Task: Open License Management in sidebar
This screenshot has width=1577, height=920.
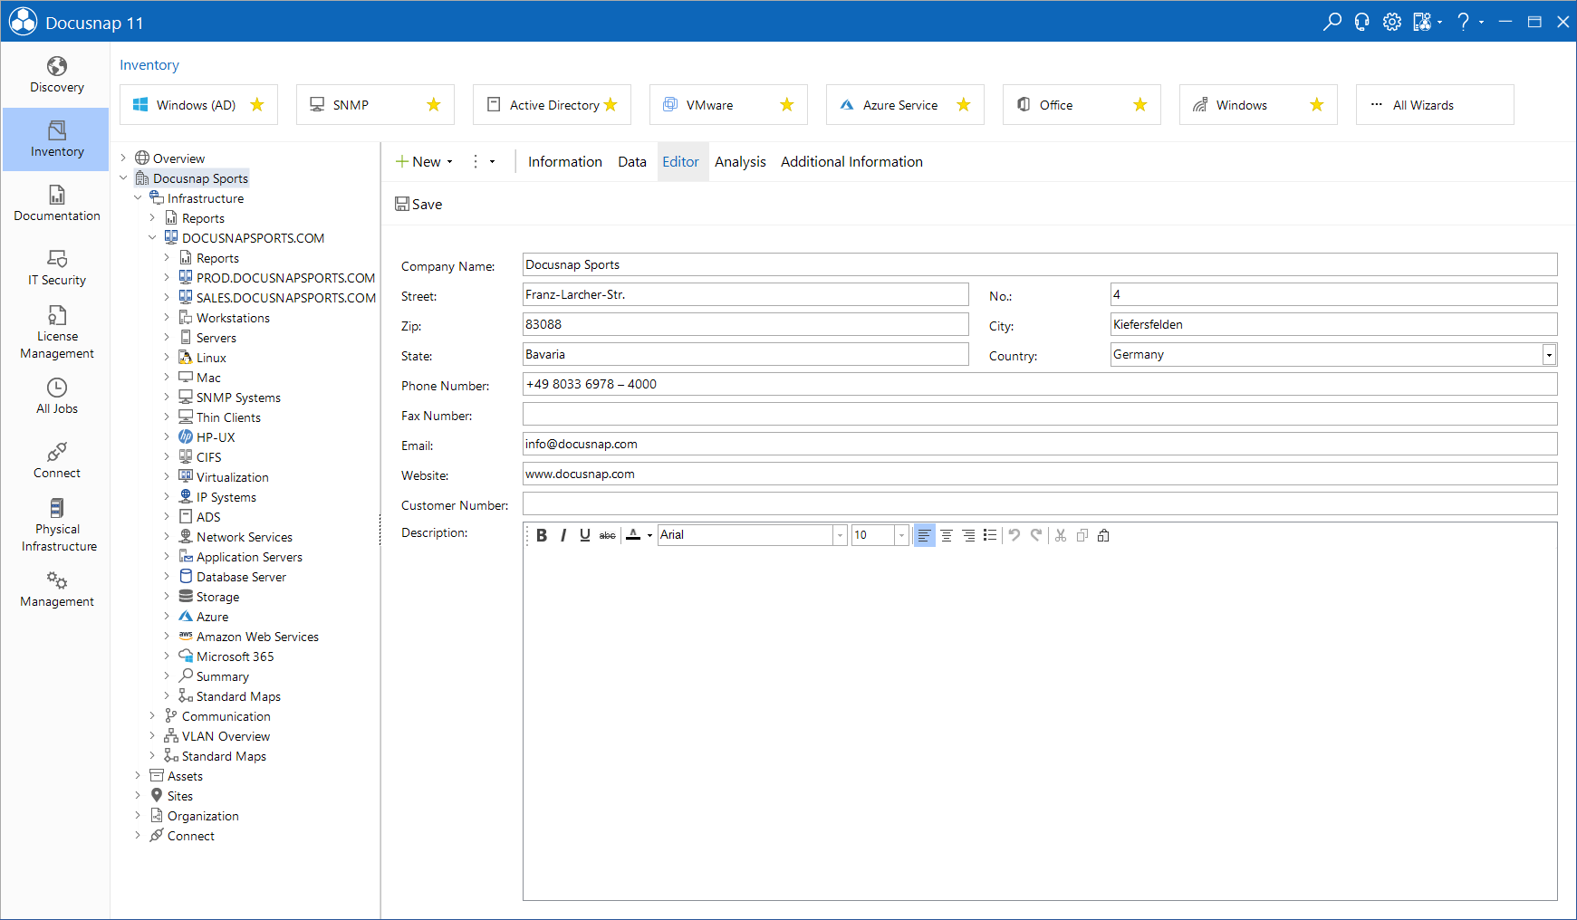Action: [x=56, y=332]
